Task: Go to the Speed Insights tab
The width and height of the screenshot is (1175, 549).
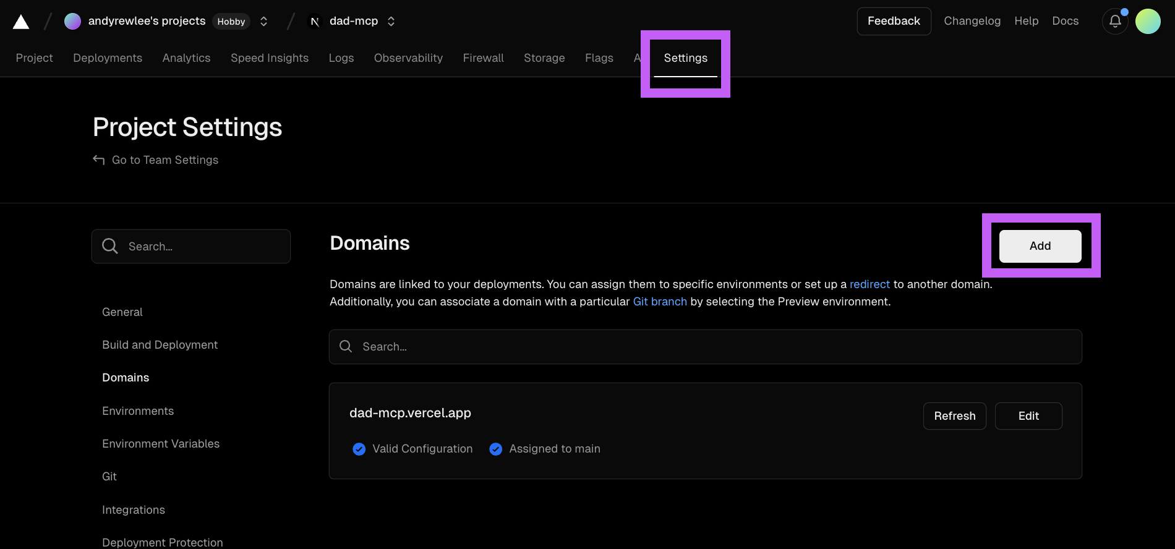Action: 270,57
